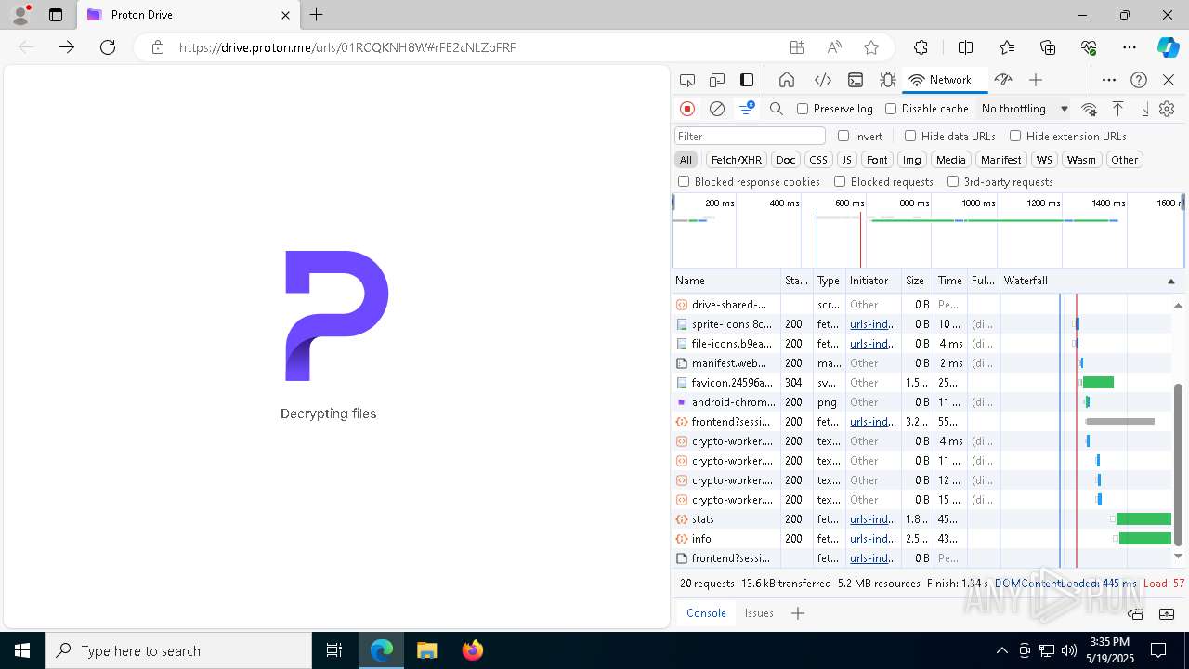The width and height of the screenshot is (1189, 669).
Task: Filter requests by Img type
Action: (x=912, y=160)
